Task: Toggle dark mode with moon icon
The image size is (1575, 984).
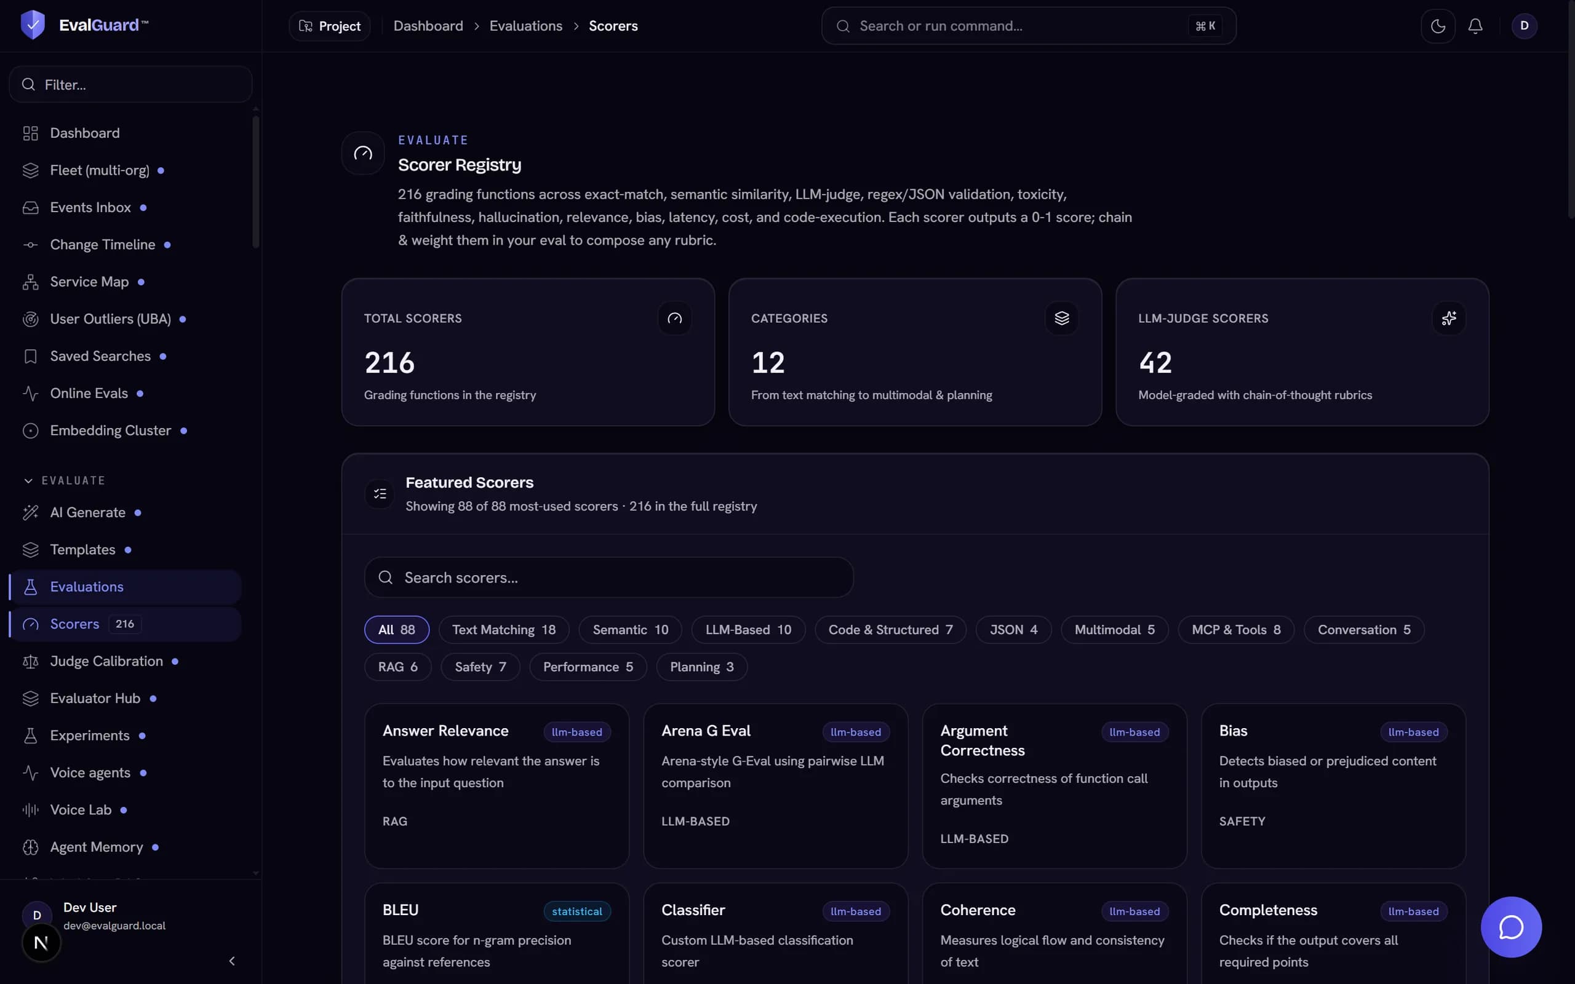Action: (1438, 26)
